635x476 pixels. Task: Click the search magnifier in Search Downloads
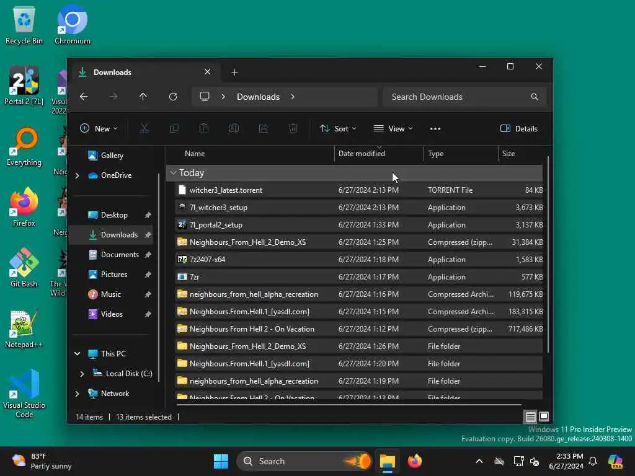pyautogui.click(x=535, y=97)
